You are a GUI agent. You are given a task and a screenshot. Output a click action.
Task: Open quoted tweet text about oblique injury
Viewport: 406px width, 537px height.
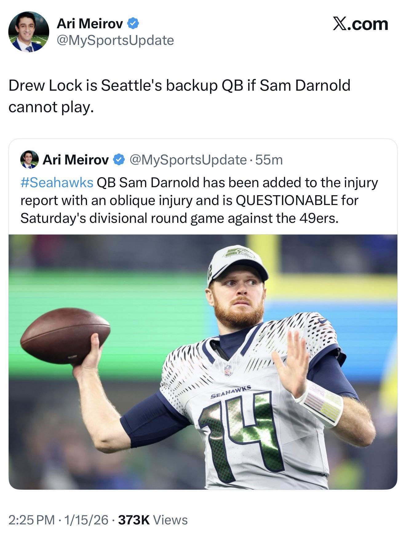[x=199, y=200]
